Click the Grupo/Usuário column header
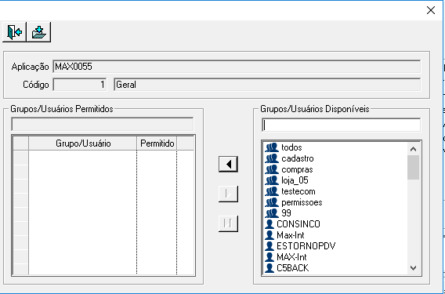Image resolution: width=445 pixels, height=294 pixels. tap(83, 143)
